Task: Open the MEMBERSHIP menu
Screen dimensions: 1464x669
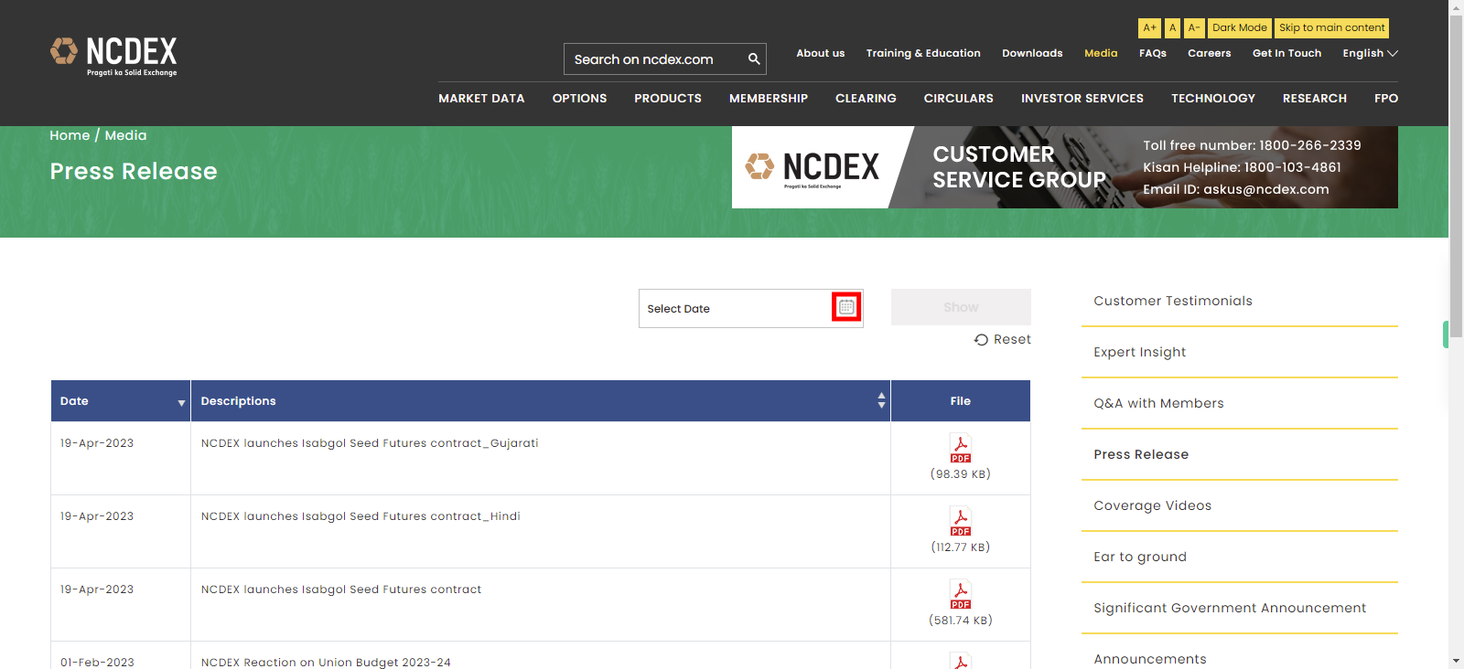Action: (769, 99)
